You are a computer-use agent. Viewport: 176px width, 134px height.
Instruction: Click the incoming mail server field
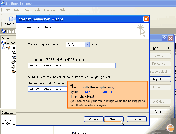point(72,65)
